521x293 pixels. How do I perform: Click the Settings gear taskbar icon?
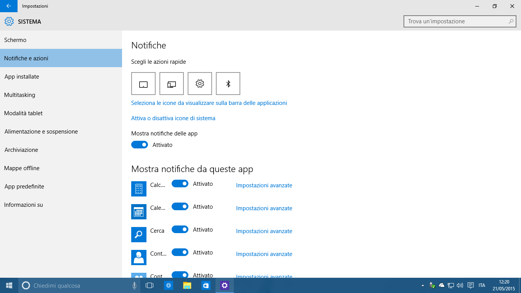[x=225, y=285]
